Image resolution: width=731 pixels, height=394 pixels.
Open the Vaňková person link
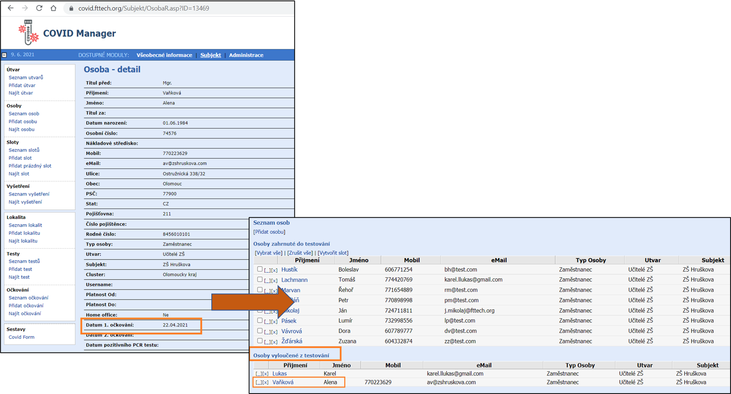(283, 382)
